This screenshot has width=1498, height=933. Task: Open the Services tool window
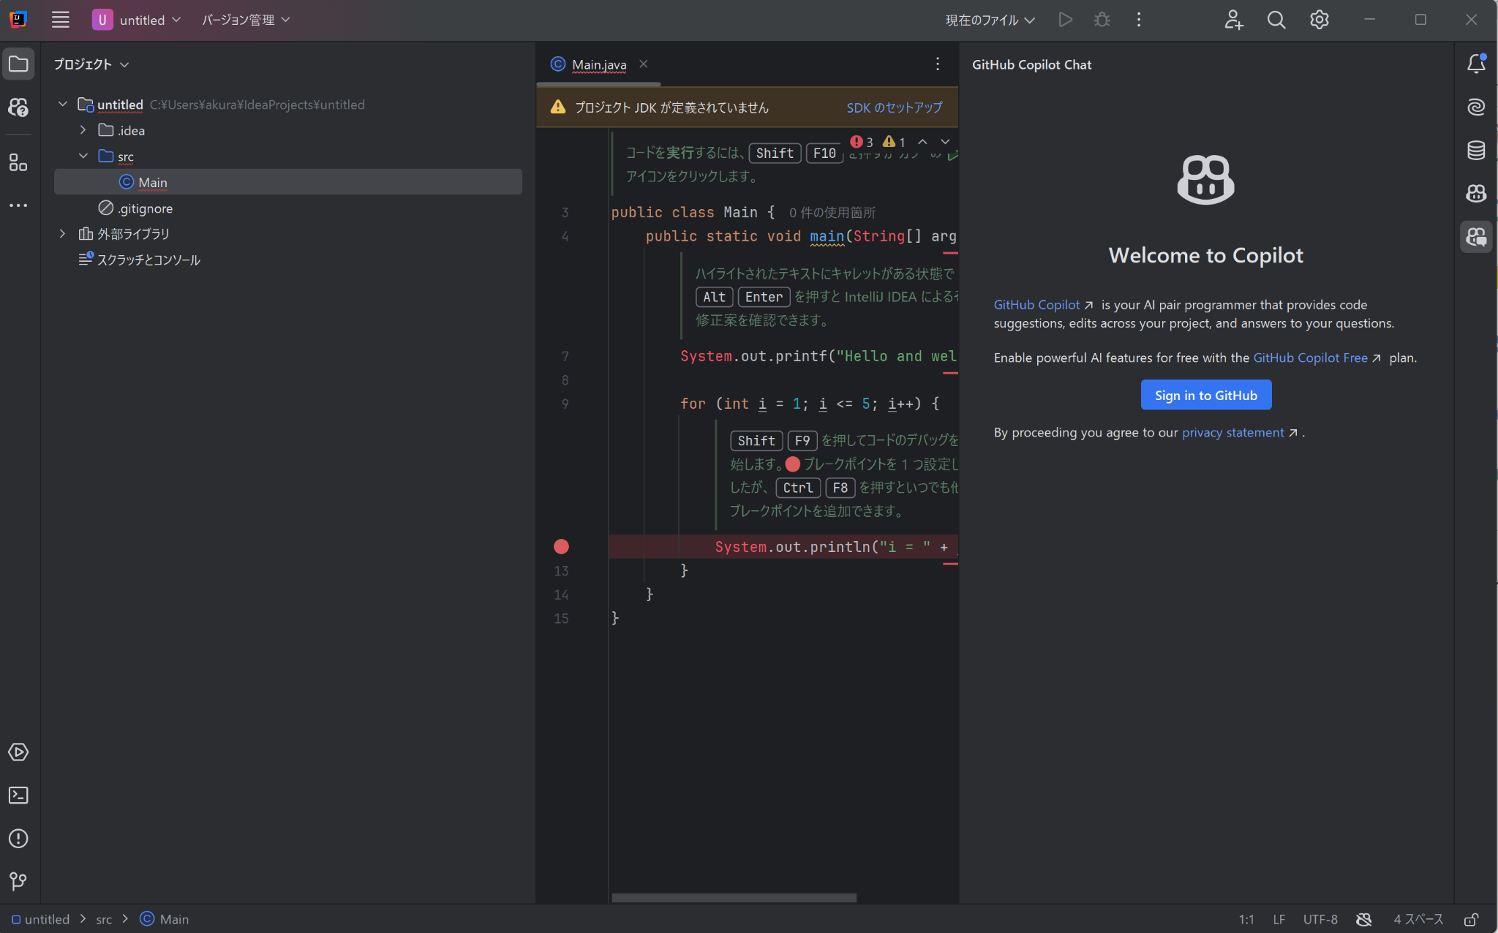[x=18, y=752]
